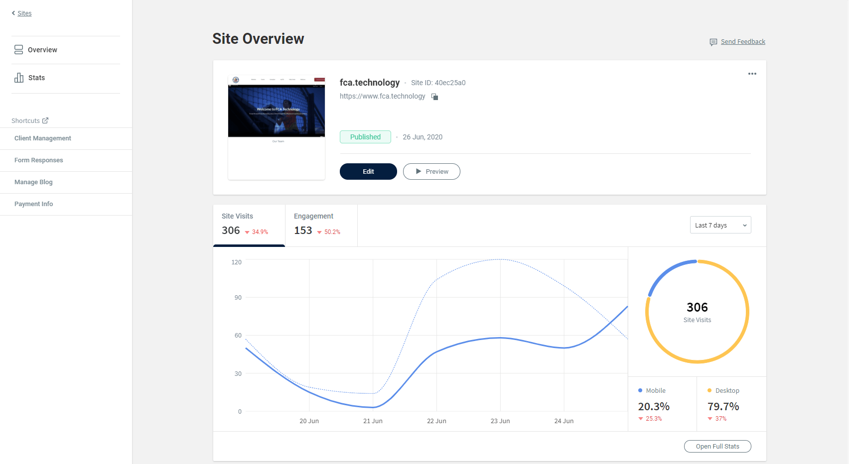Click the 23 Jun axis label
Screen dimensions: 849x464
tap(500, 421)
